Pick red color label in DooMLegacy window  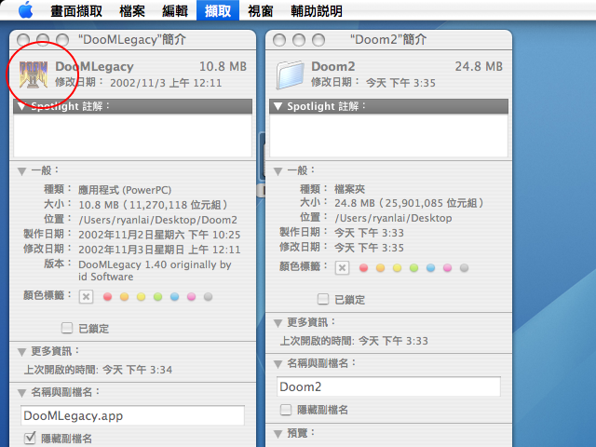(108, 297)
